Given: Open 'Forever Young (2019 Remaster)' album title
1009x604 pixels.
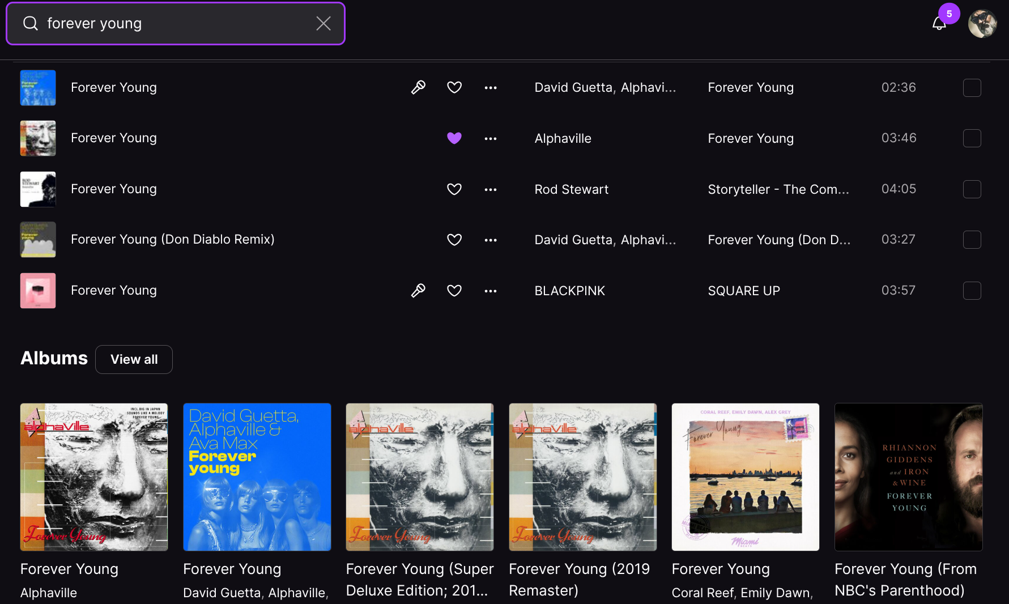Looking at the screenshot, I should tap(580, 580).
